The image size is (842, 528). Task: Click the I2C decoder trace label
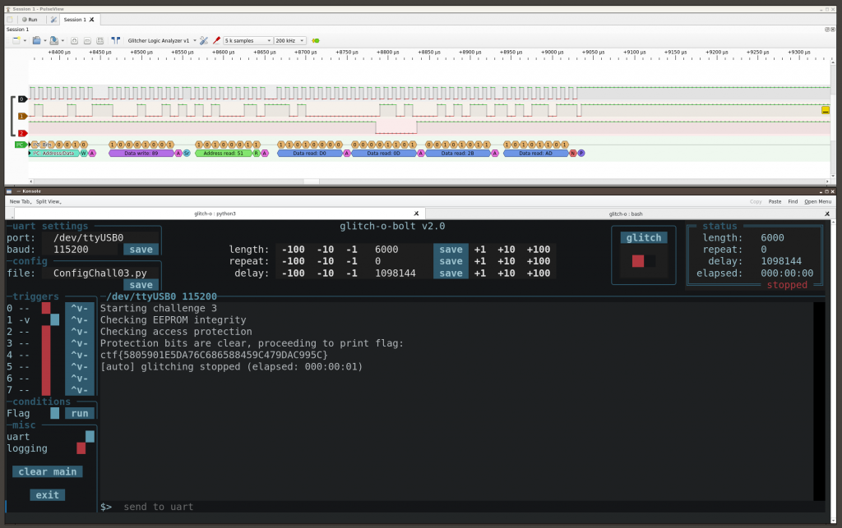[x=20, y=145]
